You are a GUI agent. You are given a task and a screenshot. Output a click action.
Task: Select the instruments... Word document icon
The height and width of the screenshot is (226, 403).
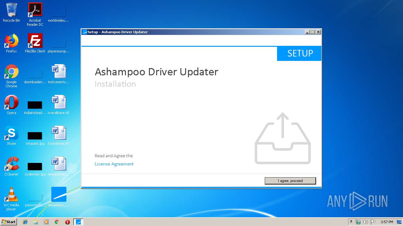[x=59, y=74]
